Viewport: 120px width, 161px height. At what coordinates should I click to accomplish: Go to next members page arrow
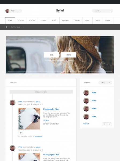(x=109, y=124)
